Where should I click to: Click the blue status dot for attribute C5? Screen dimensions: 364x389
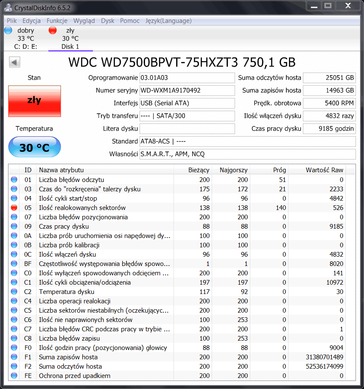pos(14,311)
